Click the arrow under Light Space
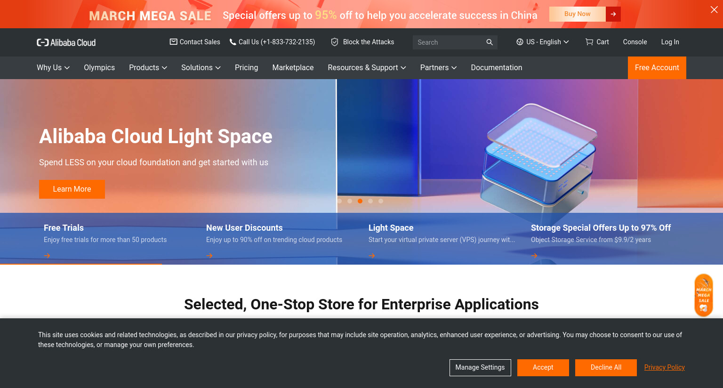The image size is (723, 388). click(372, 256)
